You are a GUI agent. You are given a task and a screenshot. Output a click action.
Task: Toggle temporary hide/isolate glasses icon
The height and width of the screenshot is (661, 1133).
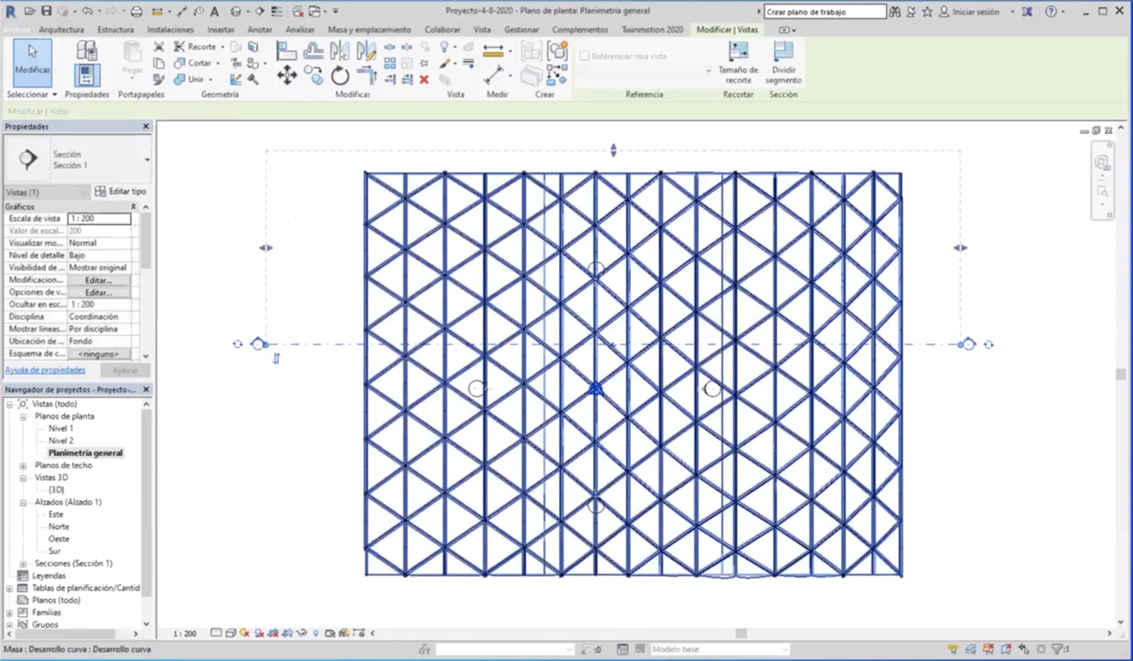[302, 633]
